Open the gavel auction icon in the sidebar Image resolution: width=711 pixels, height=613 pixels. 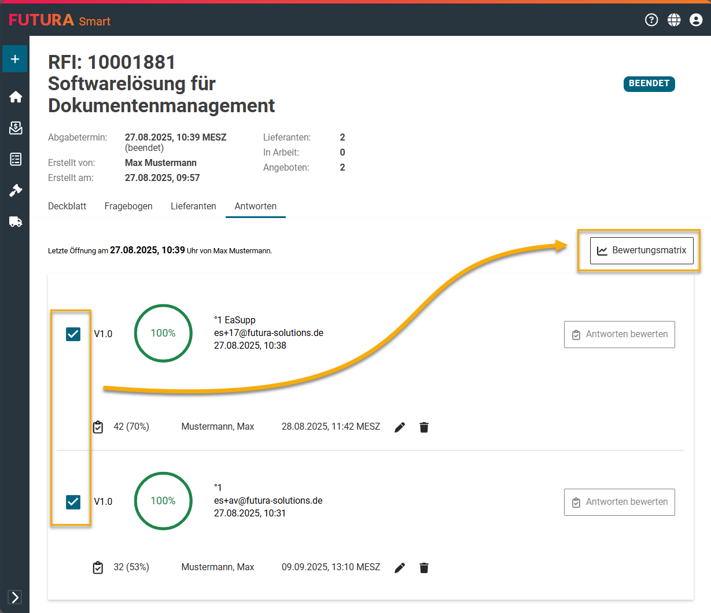click(16, 190)
